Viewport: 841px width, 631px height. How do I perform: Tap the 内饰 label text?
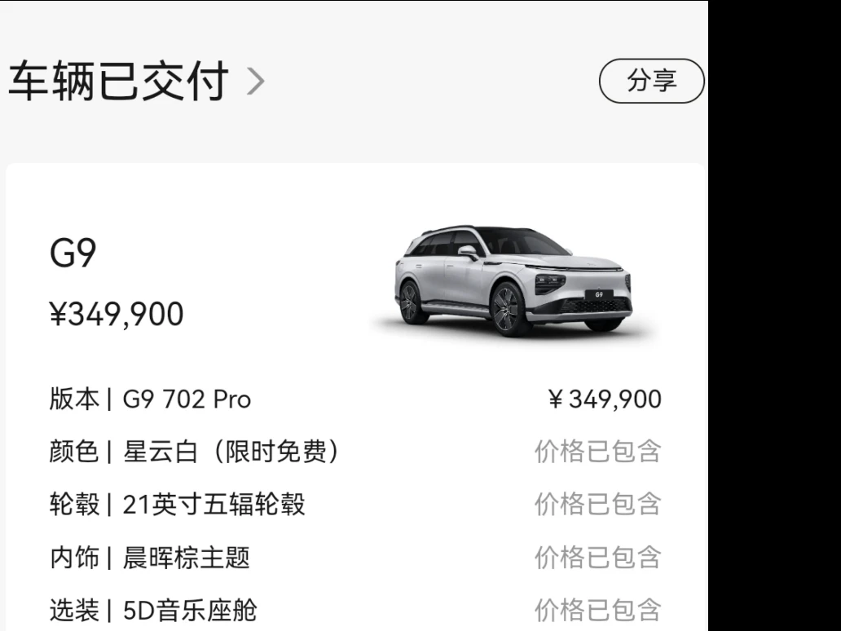(74, 557)
